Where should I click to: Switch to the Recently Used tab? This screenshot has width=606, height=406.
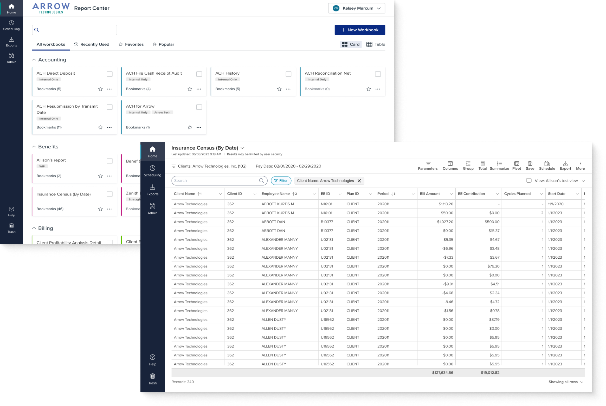tap(92, 44)
